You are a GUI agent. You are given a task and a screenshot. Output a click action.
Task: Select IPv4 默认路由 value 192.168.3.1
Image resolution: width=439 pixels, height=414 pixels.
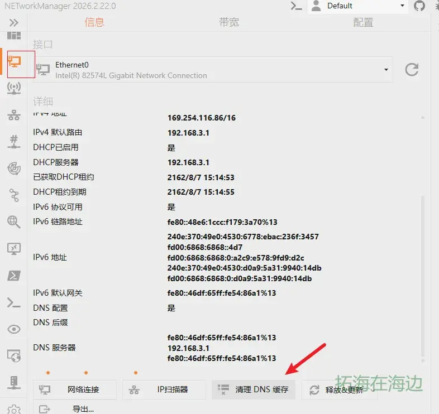point(188,133)
